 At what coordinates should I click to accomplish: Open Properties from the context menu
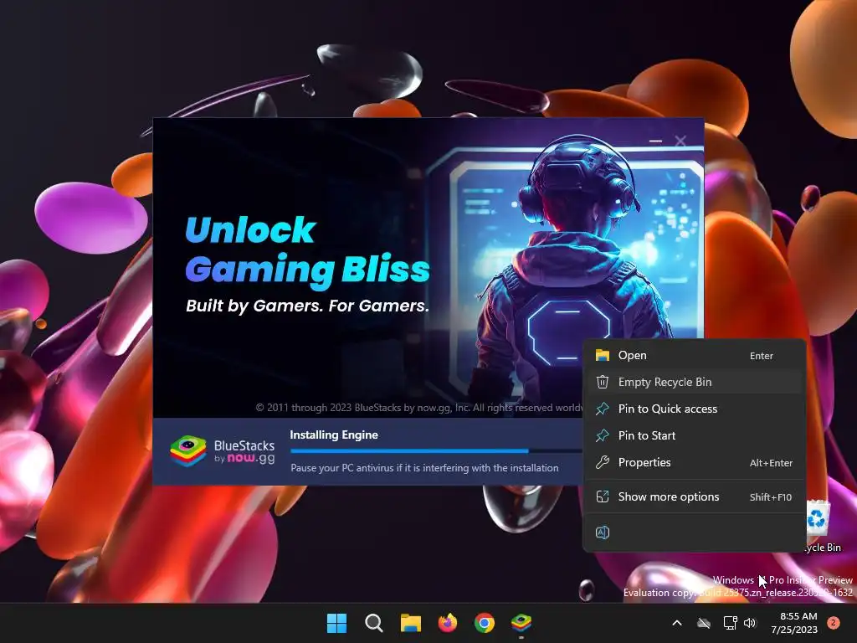[x=694, y=462]
